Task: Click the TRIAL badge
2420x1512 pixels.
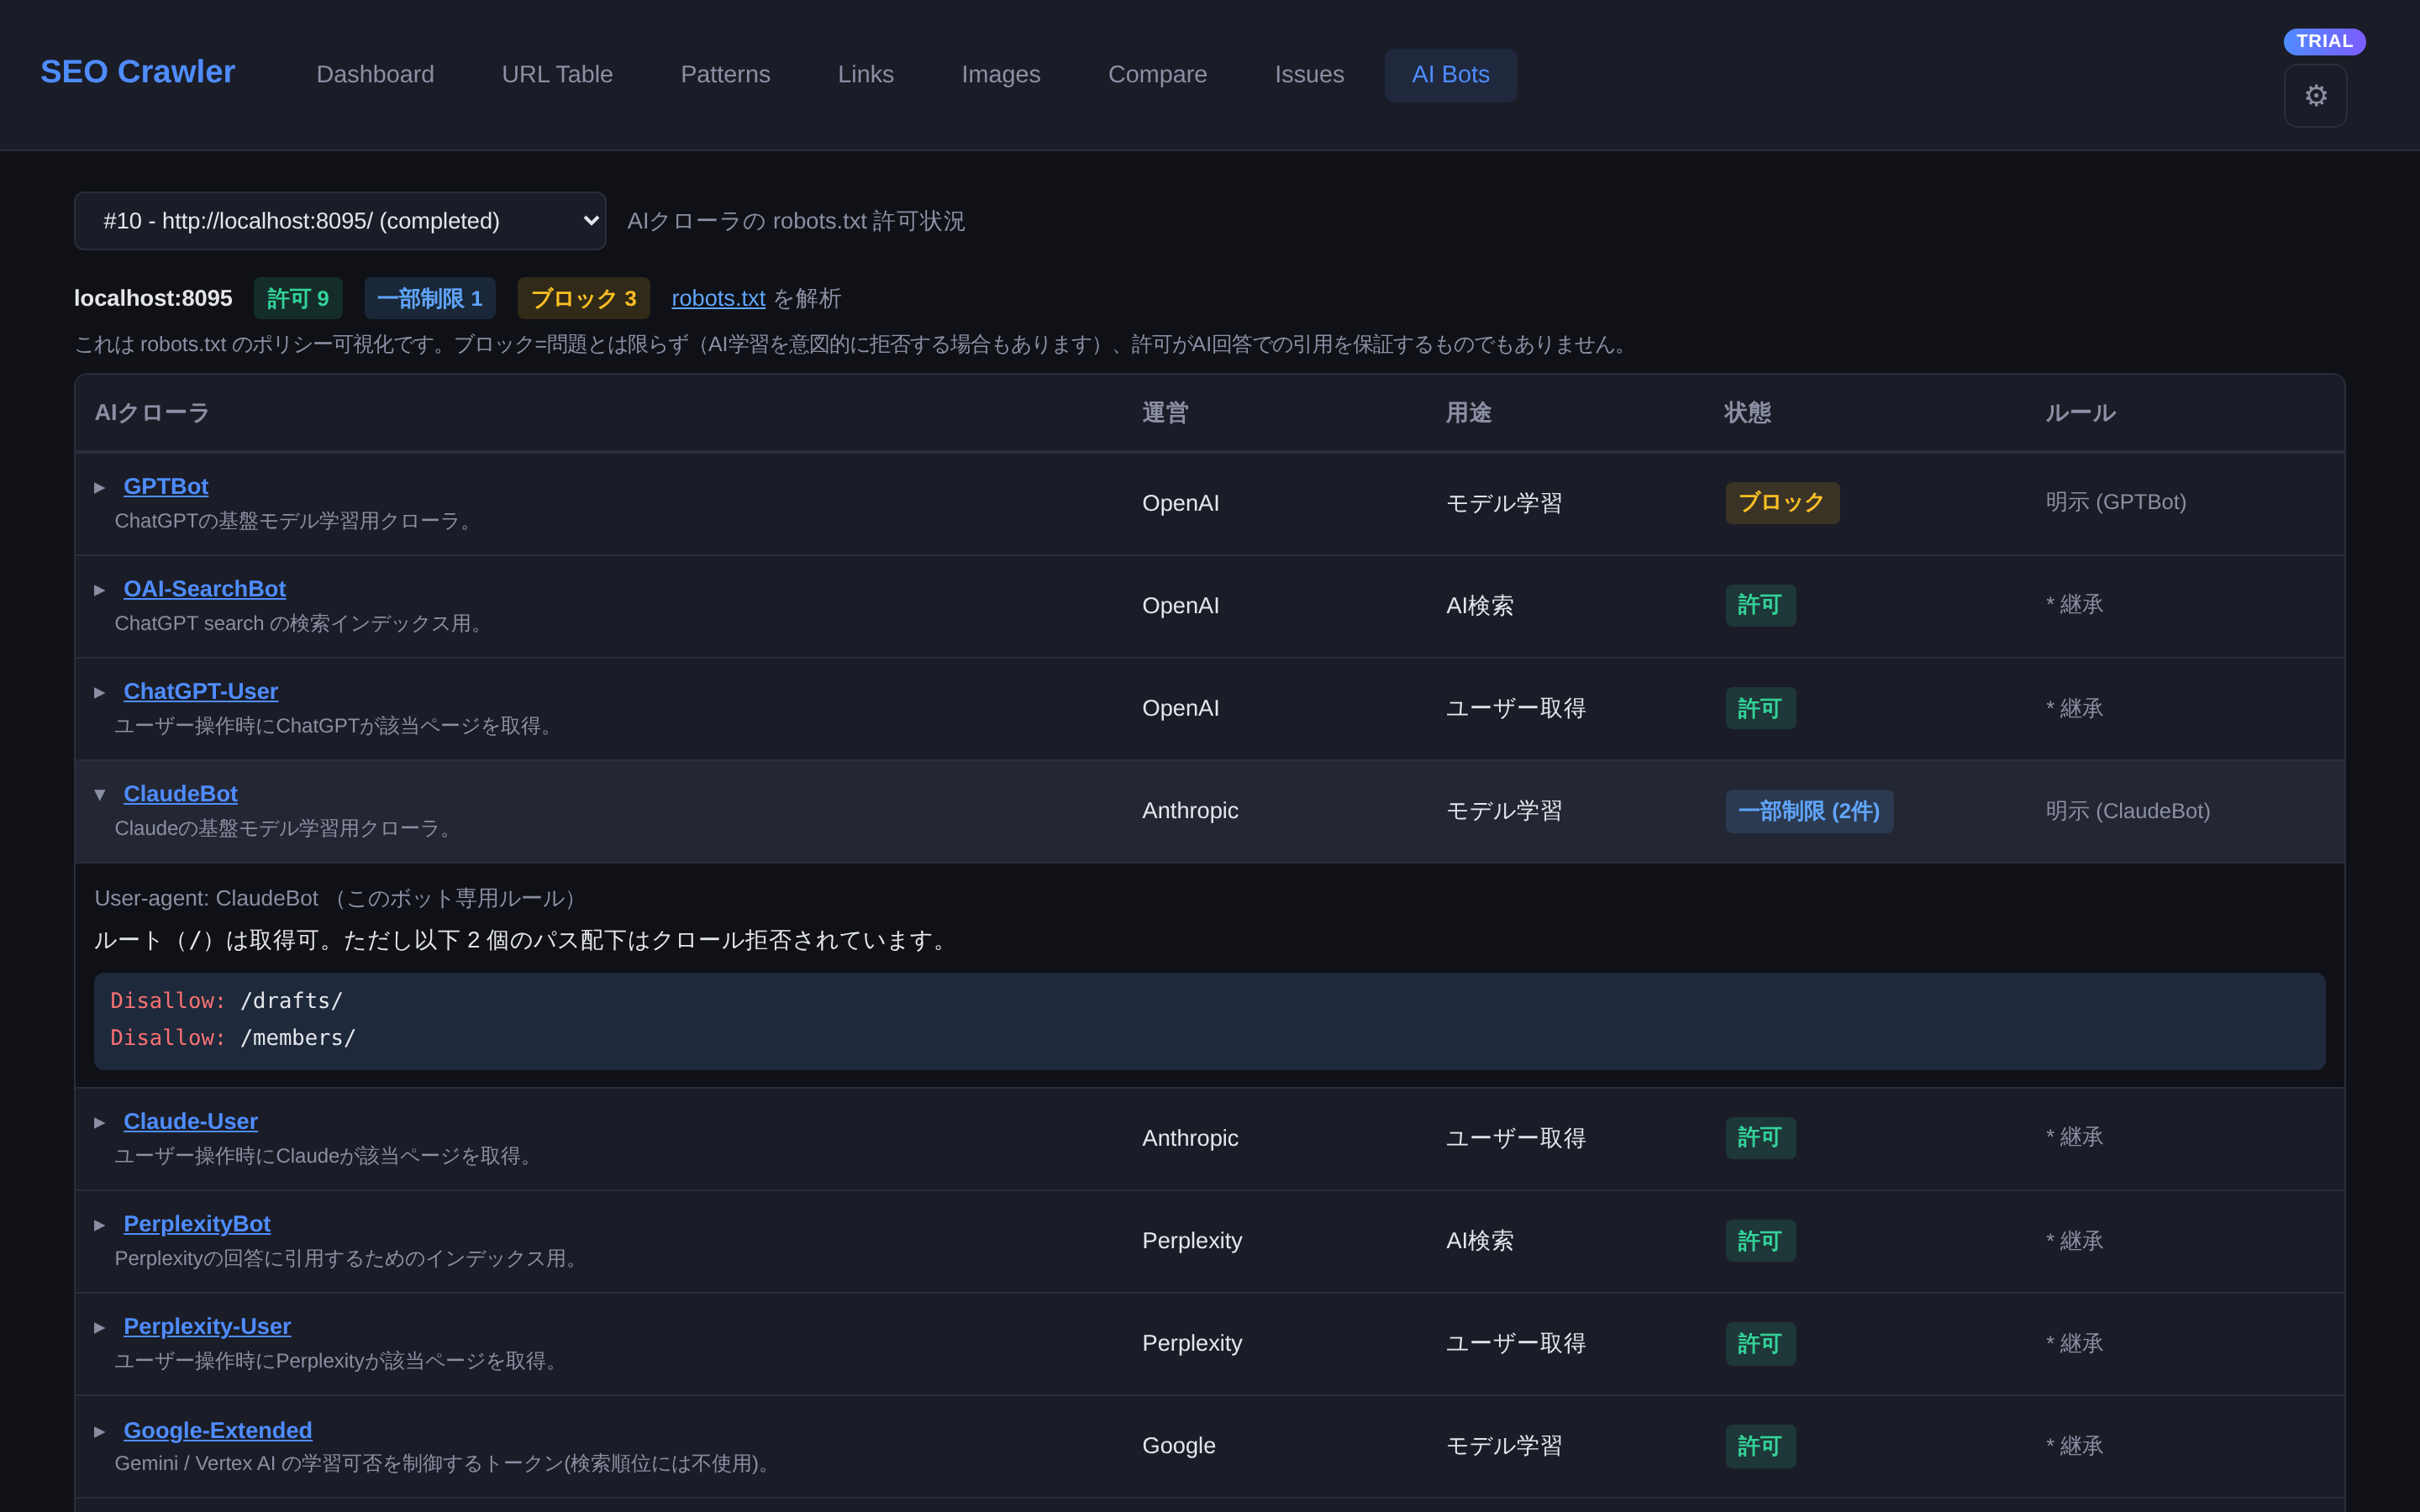Action: (2324, 41)
